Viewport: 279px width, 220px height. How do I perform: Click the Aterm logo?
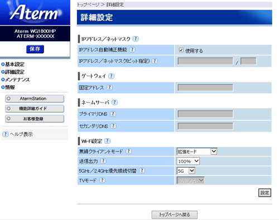point(35,12)
